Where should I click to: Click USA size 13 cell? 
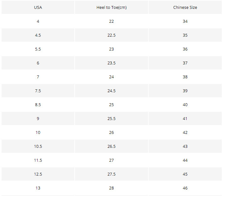[x=38, y=188]
